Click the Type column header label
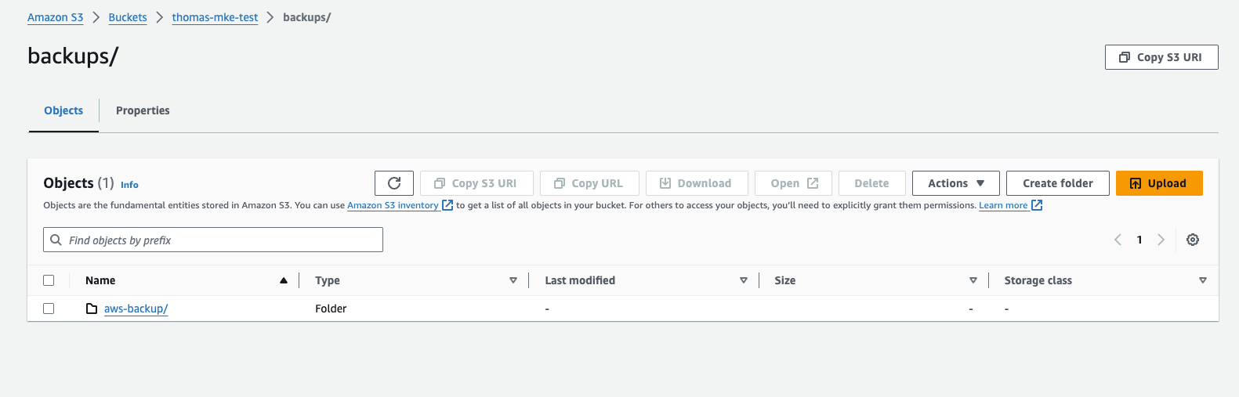The height and width of the screenshot is (397, 1239). pyautogui.click(x=328, y=280)
